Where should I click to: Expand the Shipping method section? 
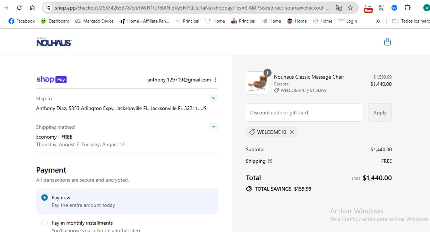214,126
